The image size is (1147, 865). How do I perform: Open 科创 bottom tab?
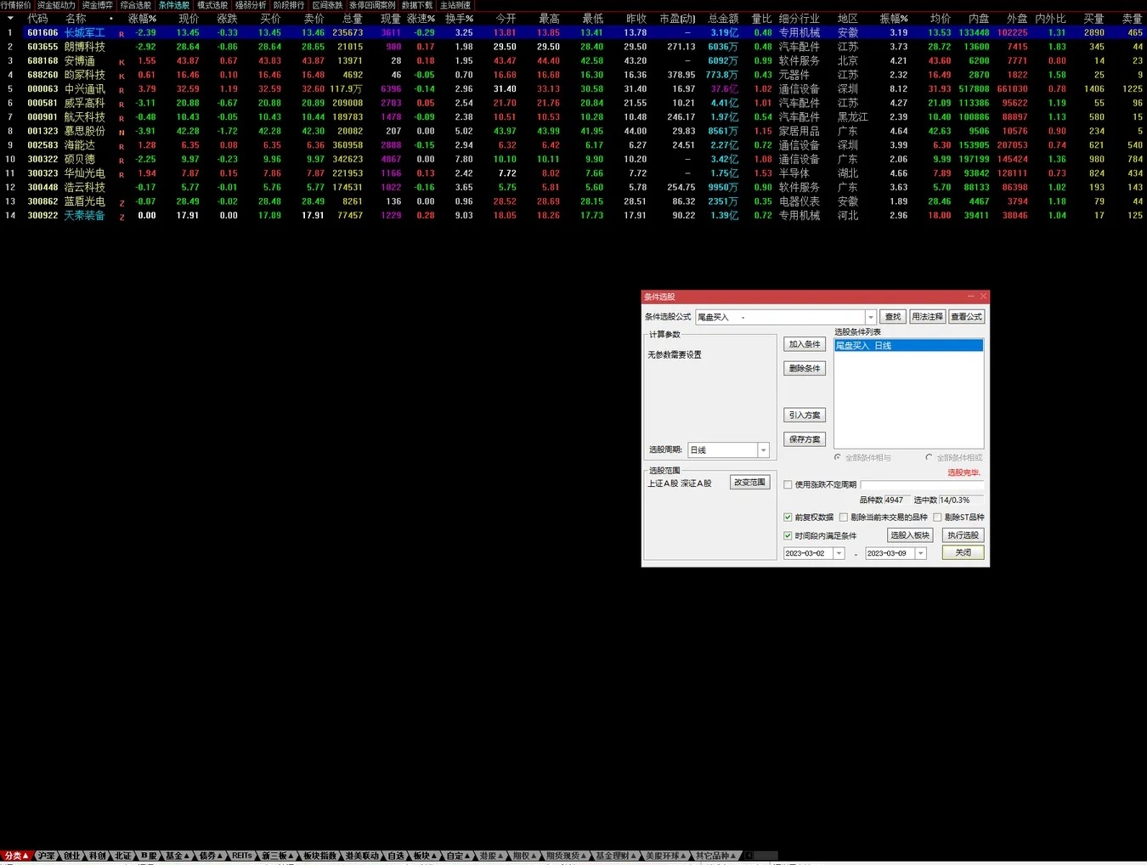coord(97,856)
